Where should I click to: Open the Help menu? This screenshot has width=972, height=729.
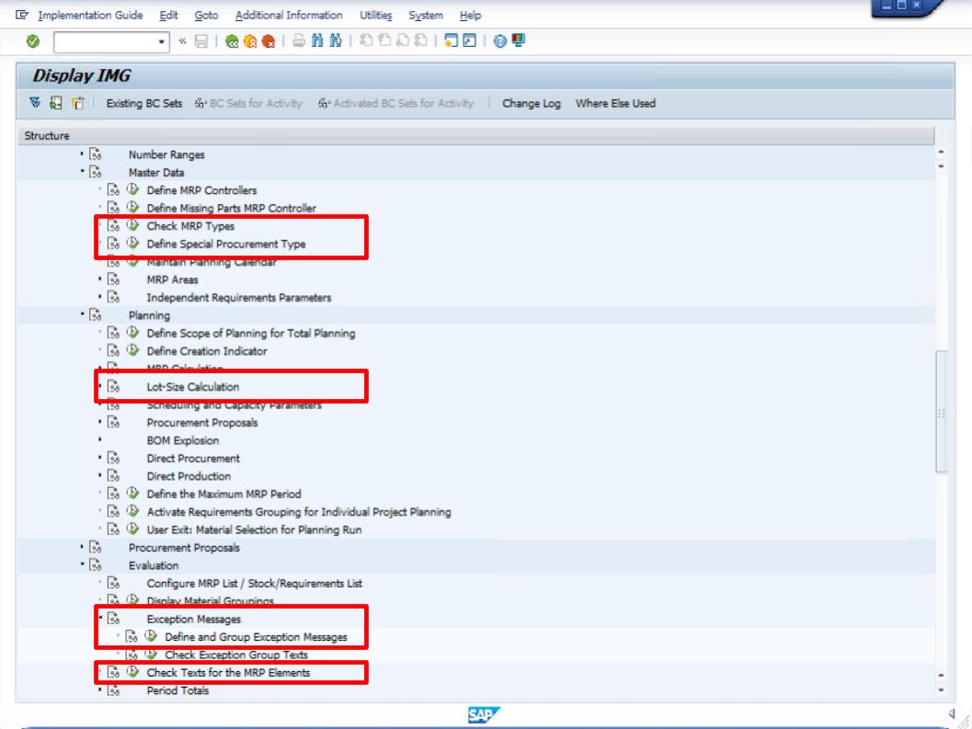pos(471,16)
